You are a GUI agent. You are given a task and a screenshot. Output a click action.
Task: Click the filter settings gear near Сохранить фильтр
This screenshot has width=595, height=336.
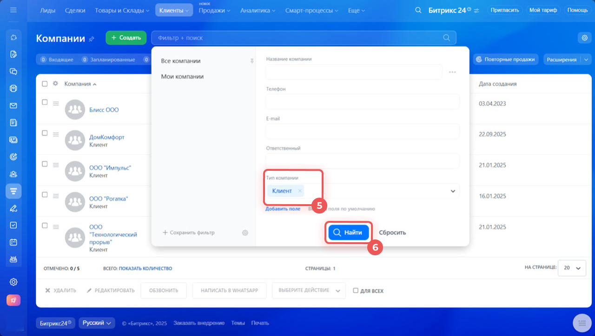tap(245, 233)
